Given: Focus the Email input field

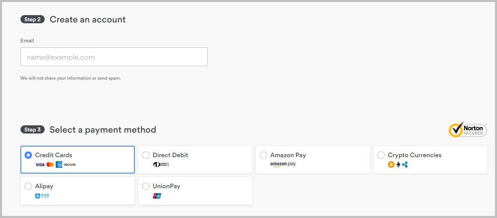Looking at the screenshot, I should (114, 57).
